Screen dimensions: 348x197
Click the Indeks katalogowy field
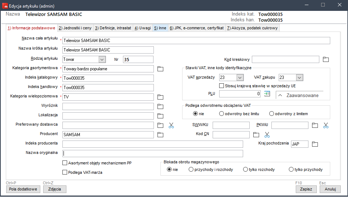click(x=108, y=78)
